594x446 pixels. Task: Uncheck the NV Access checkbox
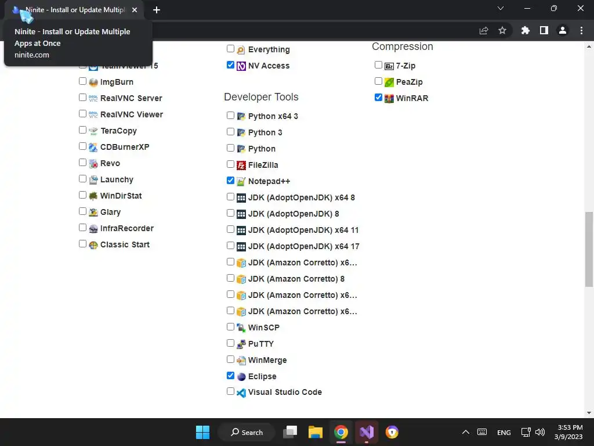point(230,65)
